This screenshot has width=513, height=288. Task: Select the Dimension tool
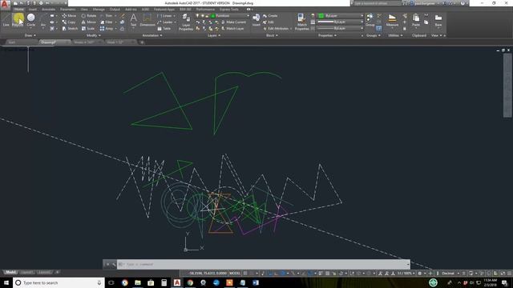[147, 19]
